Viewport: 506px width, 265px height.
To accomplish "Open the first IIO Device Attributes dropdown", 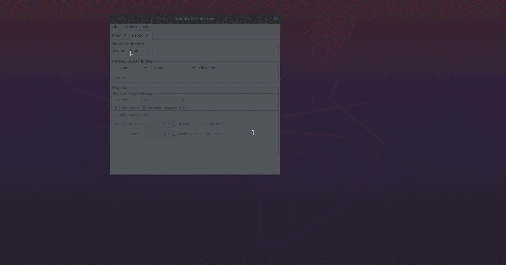I will point(133,68).
